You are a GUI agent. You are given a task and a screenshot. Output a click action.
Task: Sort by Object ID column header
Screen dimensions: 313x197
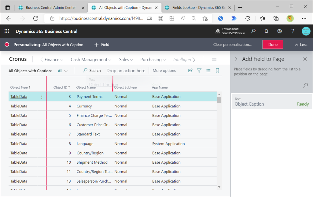tap(62, 87)
